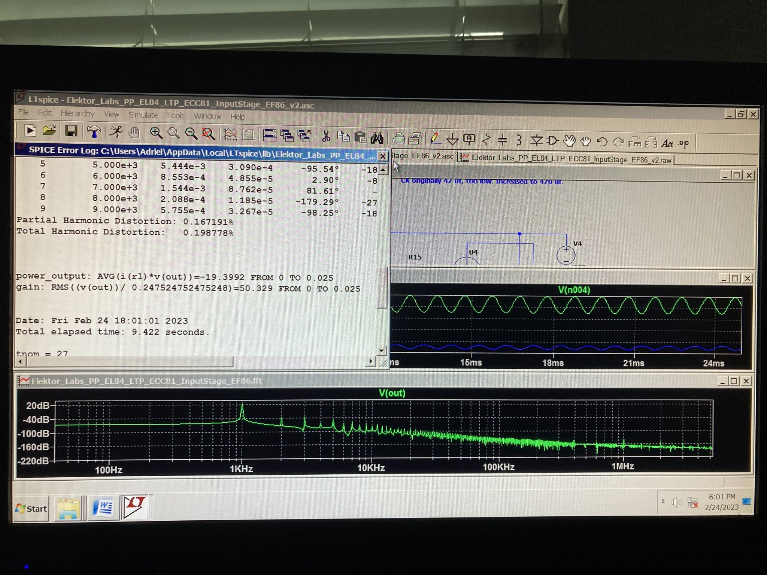This screenshot has height=575, width=767.
Task: Open Microsoft Word from the taskbar
Action: click(x=103, y=508)
